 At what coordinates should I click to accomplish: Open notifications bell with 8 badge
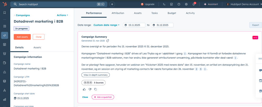[x=194, y=4]
